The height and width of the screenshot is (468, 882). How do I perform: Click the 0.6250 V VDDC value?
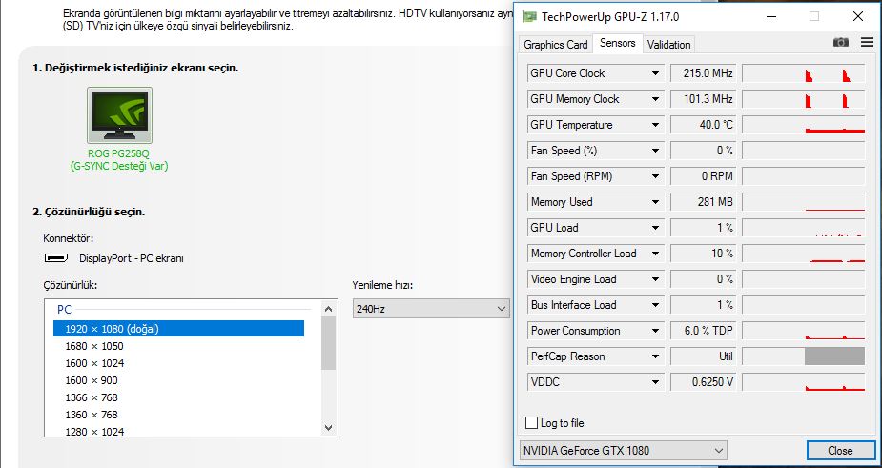pyautogui.click(x=703, y=382)
